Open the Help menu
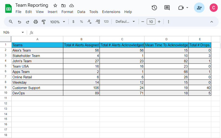Screen dimensions: 221x138 pyautogui.click(x=128, y=12)
